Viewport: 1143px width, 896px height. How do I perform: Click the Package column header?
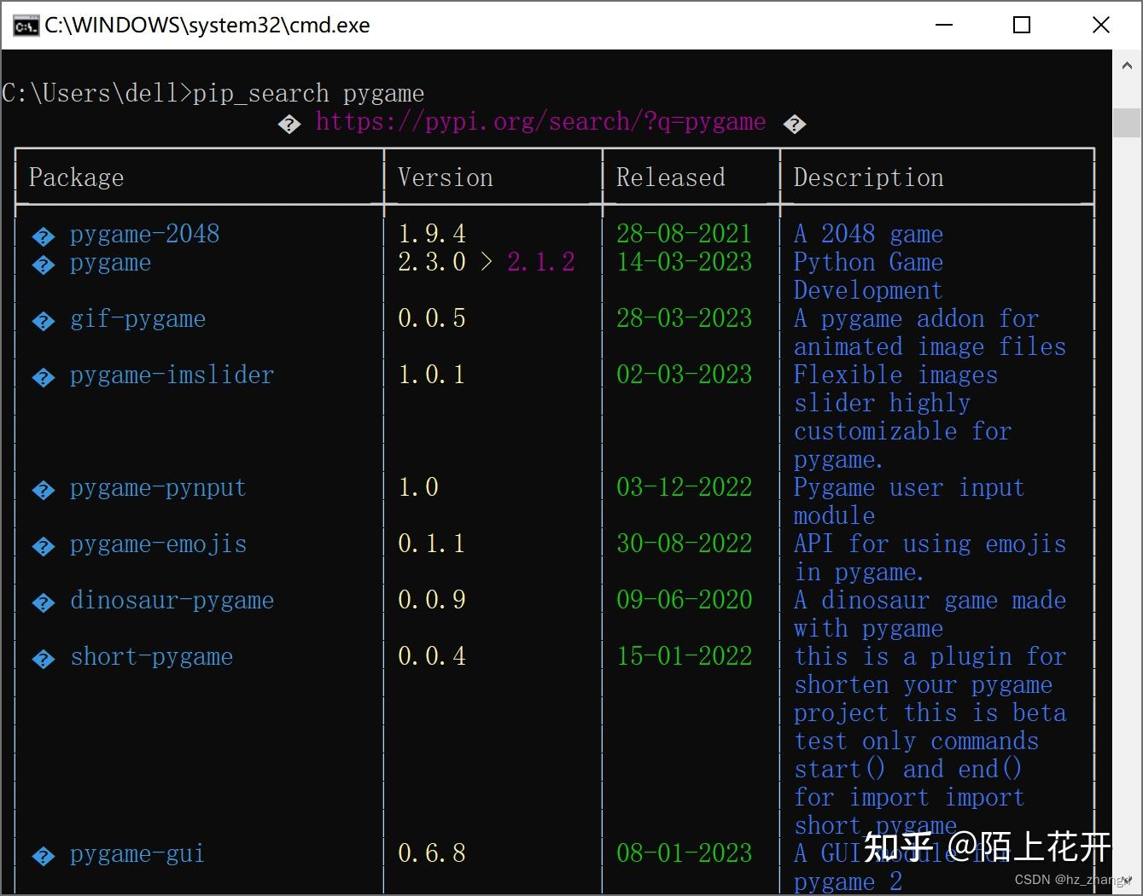pos(76,177)
